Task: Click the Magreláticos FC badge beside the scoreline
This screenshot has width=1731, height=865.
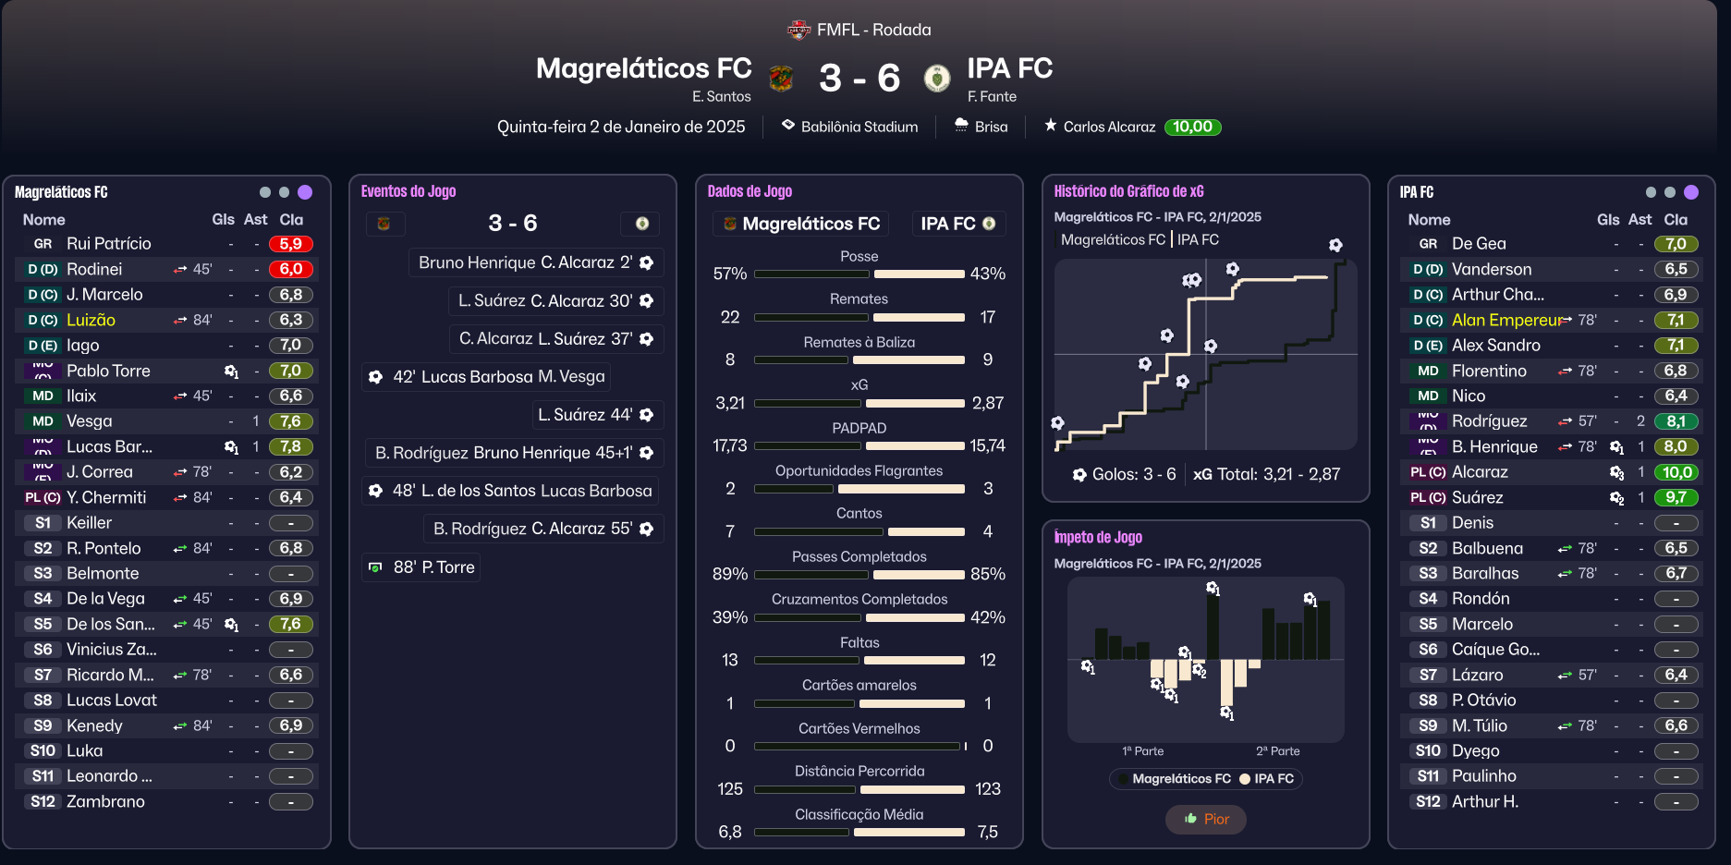Action: coord(781,79)
